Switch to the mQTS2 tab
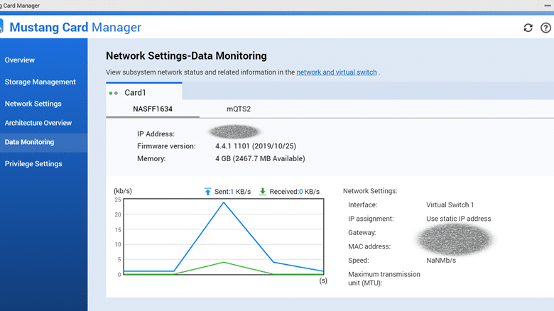 (239, 109)
